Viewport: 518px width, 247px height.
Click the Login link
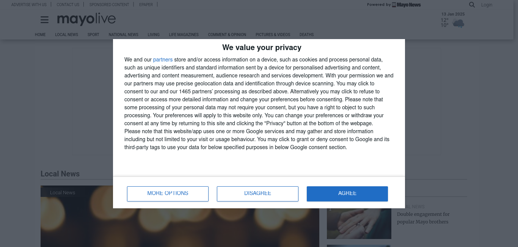487,5
